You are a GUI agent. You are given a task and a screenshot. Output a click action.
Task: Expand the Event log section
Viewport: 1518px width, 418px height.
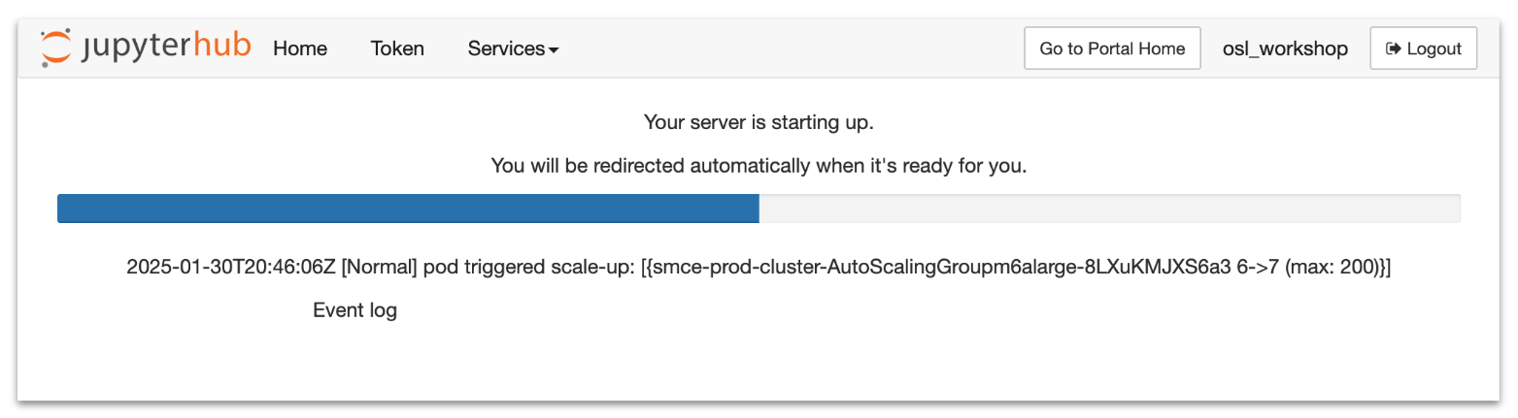tap(354, 311)
